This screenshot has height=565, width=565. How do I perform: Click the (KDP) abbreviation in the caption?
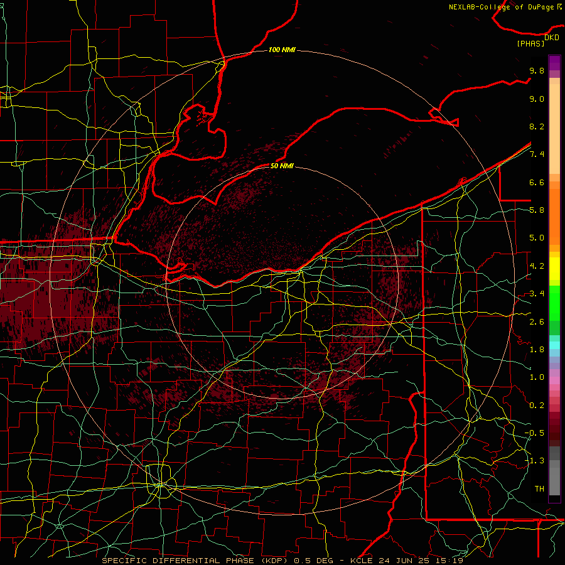[x=273, y=561]
